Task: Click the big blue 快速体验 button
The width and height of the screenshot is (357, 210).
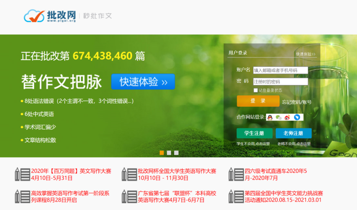Action: [x=143, y=82]
